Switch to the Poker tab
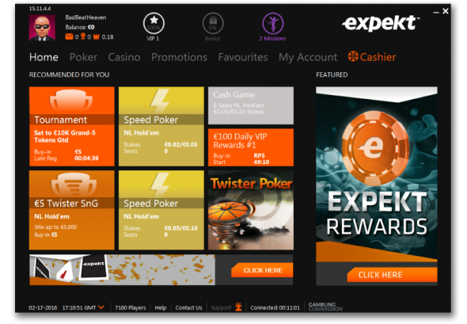The width and height of the screenshot is (467, 324). point(83,57)
